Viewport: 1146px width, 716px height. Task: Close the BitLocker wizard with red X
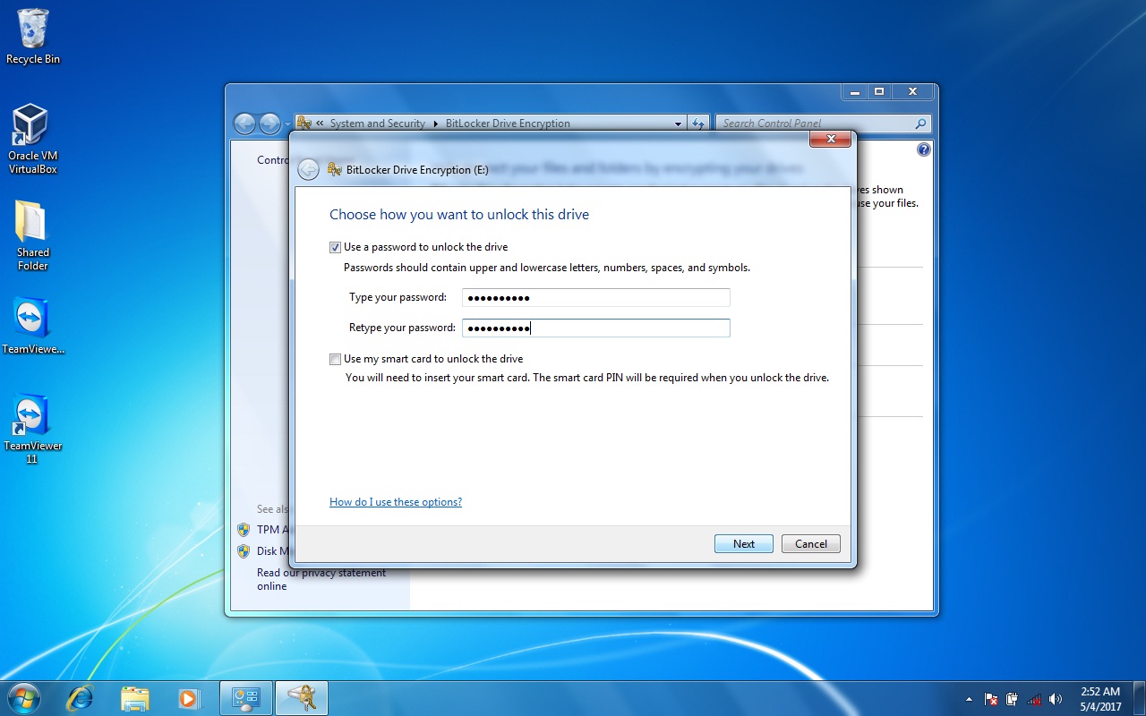point(830,139)
